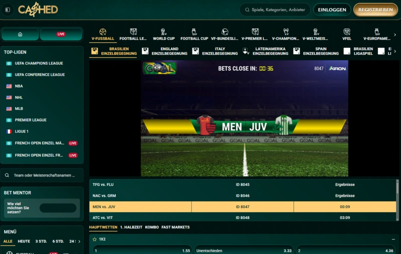Image resolution: width=401 pixels, height=254 pixels.
Task: View Ergebnisse for ID 8045
Action: tap(345, 184)
